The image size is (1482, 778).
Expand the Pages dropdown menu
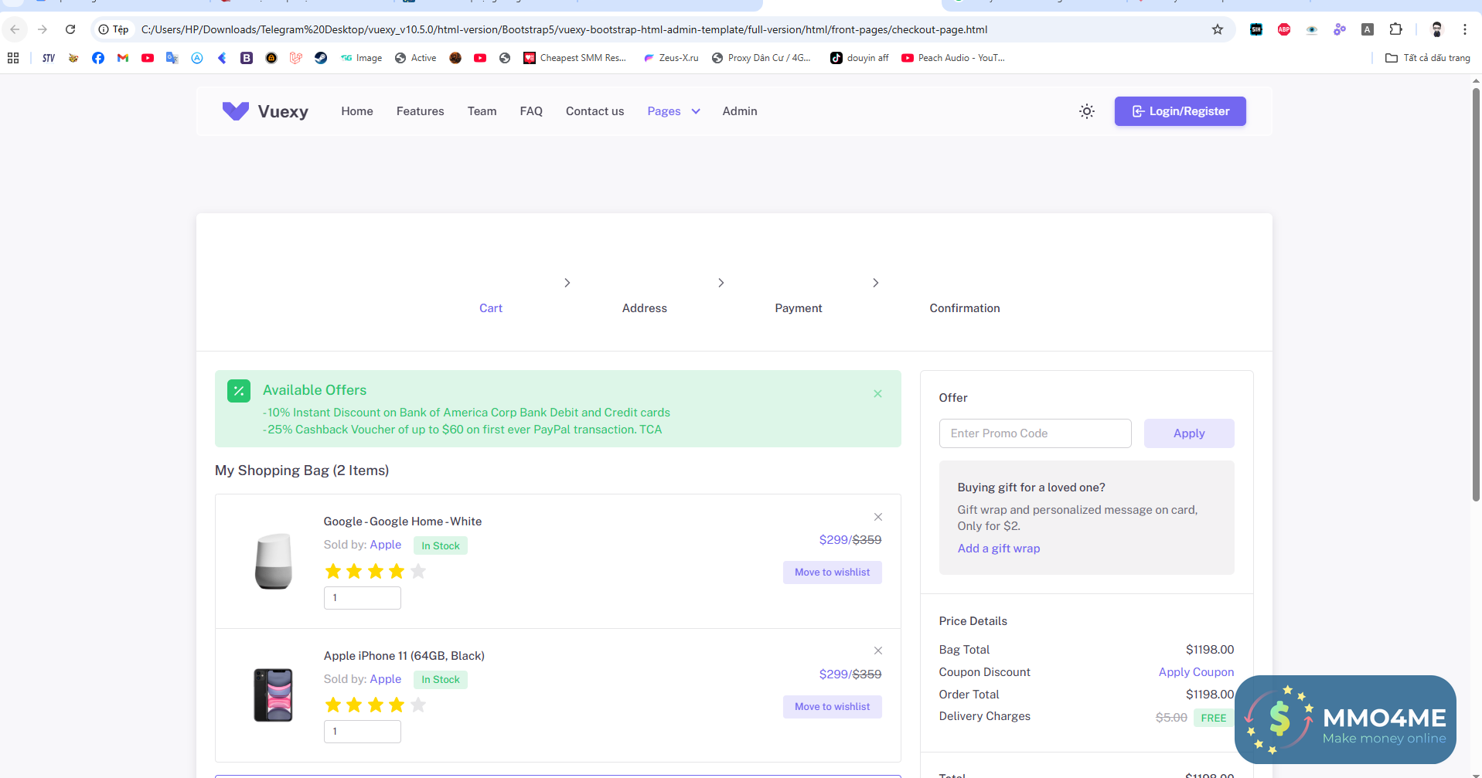click(x=673, y=111)
